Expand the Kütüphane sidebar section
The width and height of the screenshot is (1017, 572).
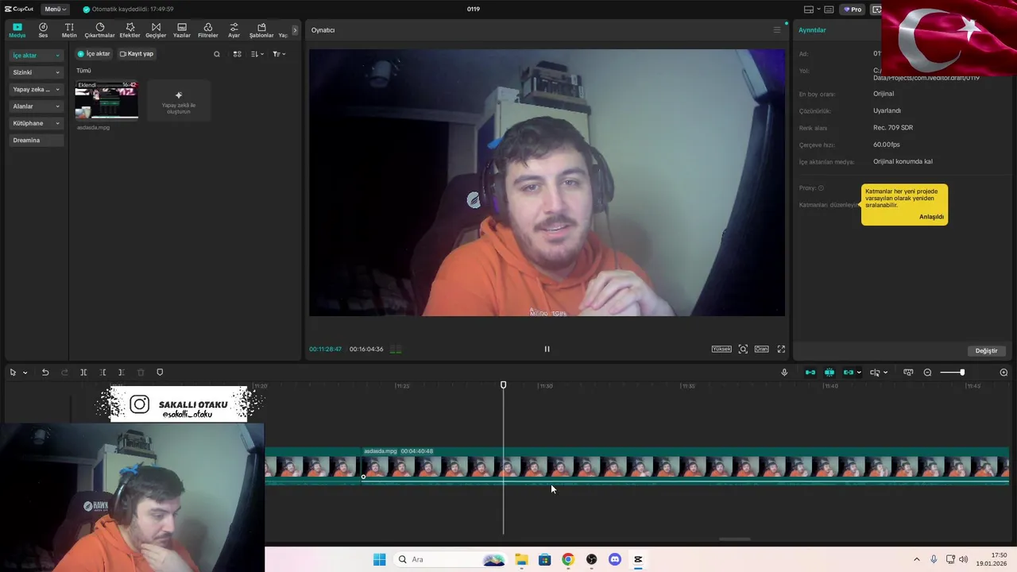click(x=36, y=123)
